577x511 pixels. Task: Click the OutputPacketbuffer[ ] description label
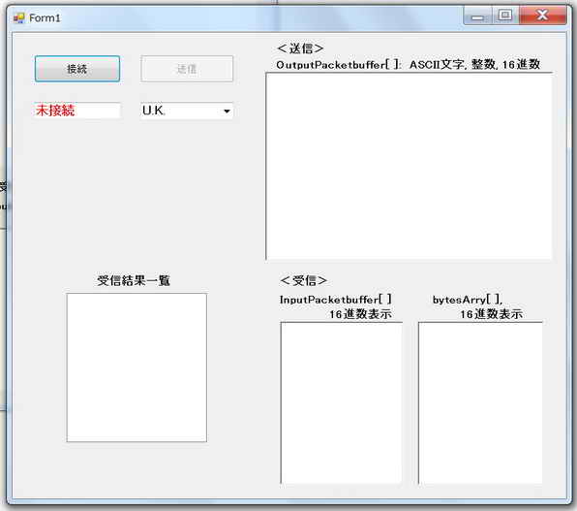pyautogui.click(x=409, y=65)
